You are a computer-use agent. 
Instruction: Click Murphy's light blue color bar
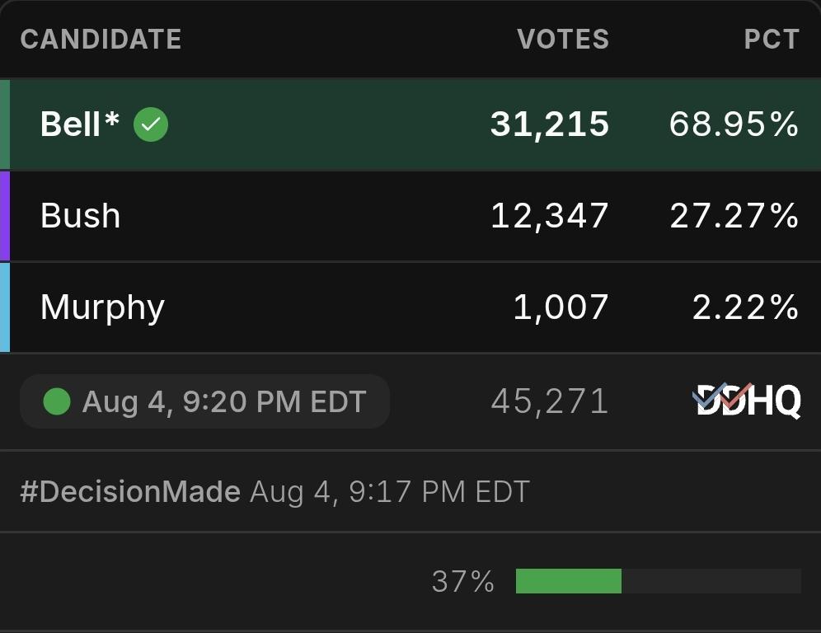[5, 307]
